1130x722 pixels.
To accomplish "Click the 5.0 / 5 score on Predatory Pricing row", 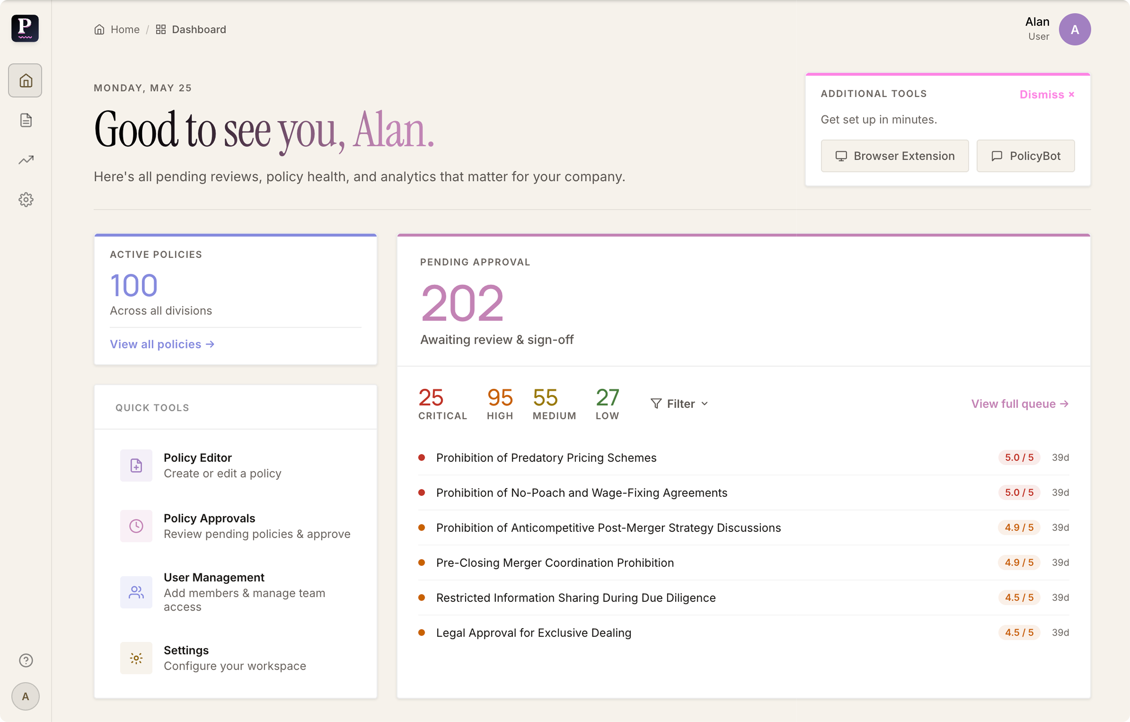I will pyautogui.click(x=1019, y=457).
